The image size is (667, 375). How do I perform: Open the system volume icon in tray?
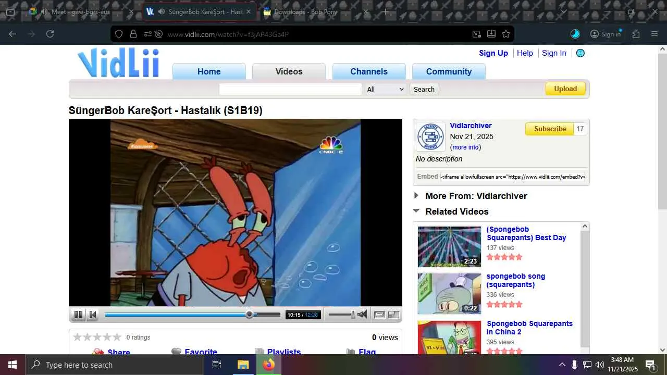tap(600, 365)
